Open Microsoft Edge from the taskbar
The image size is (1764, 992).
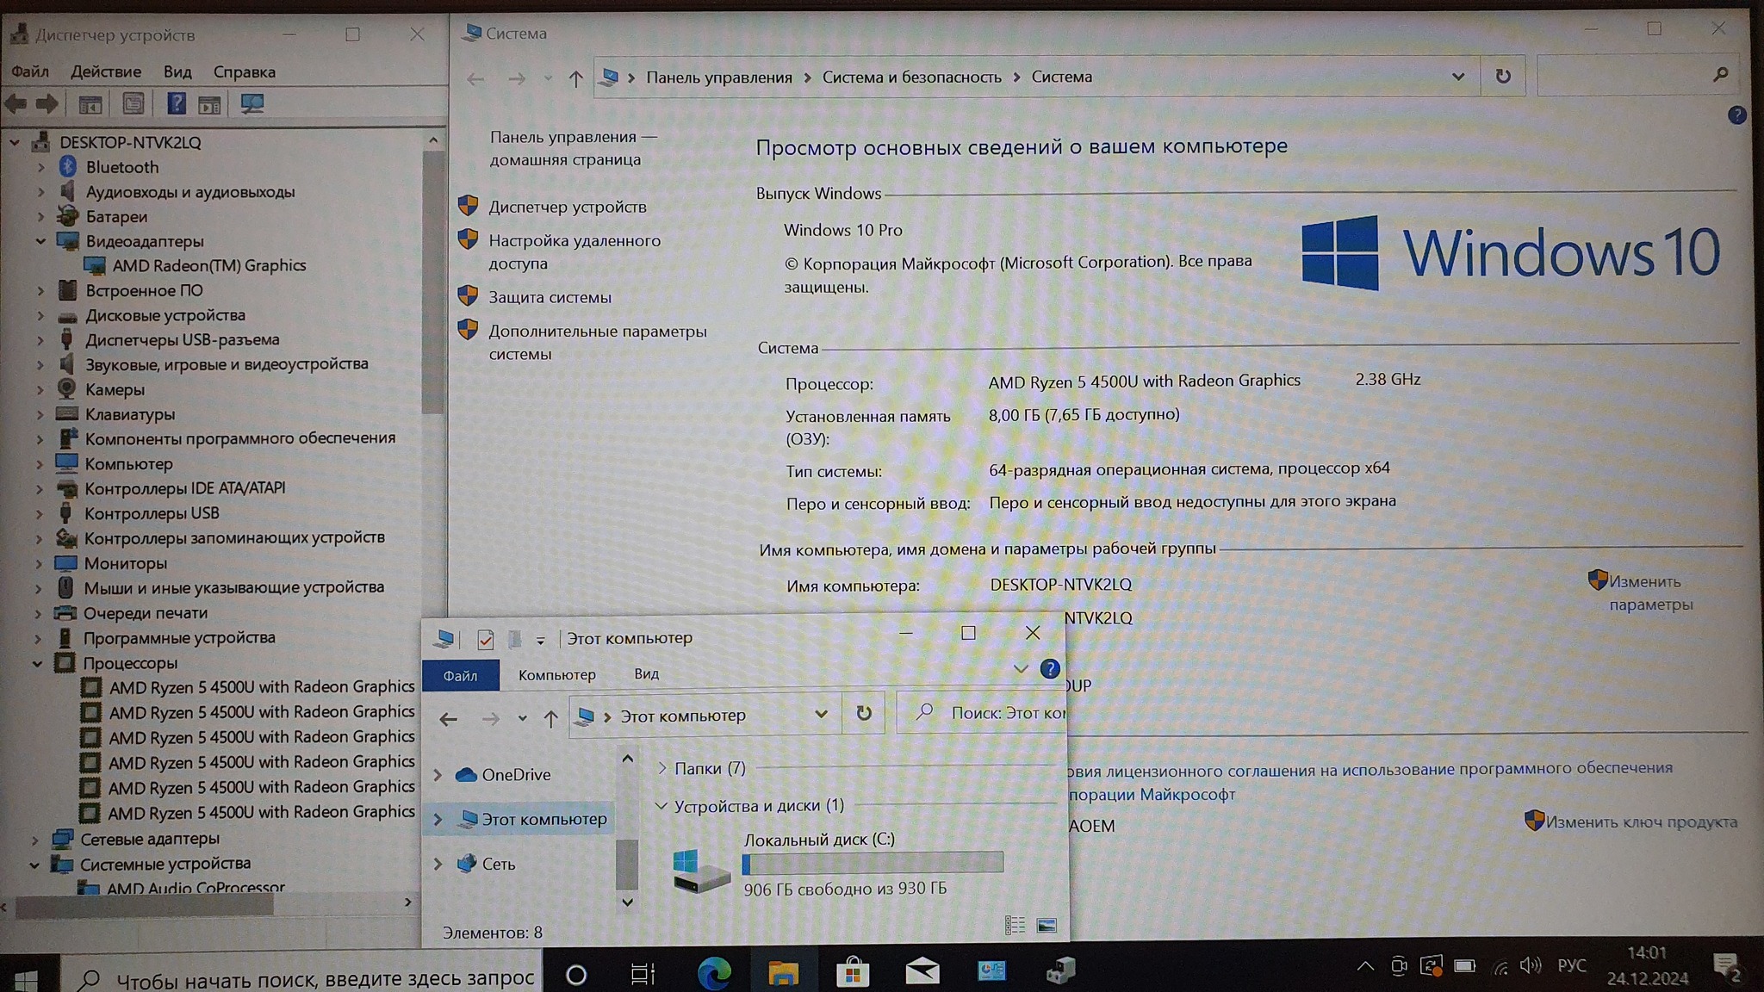[713, 973]
